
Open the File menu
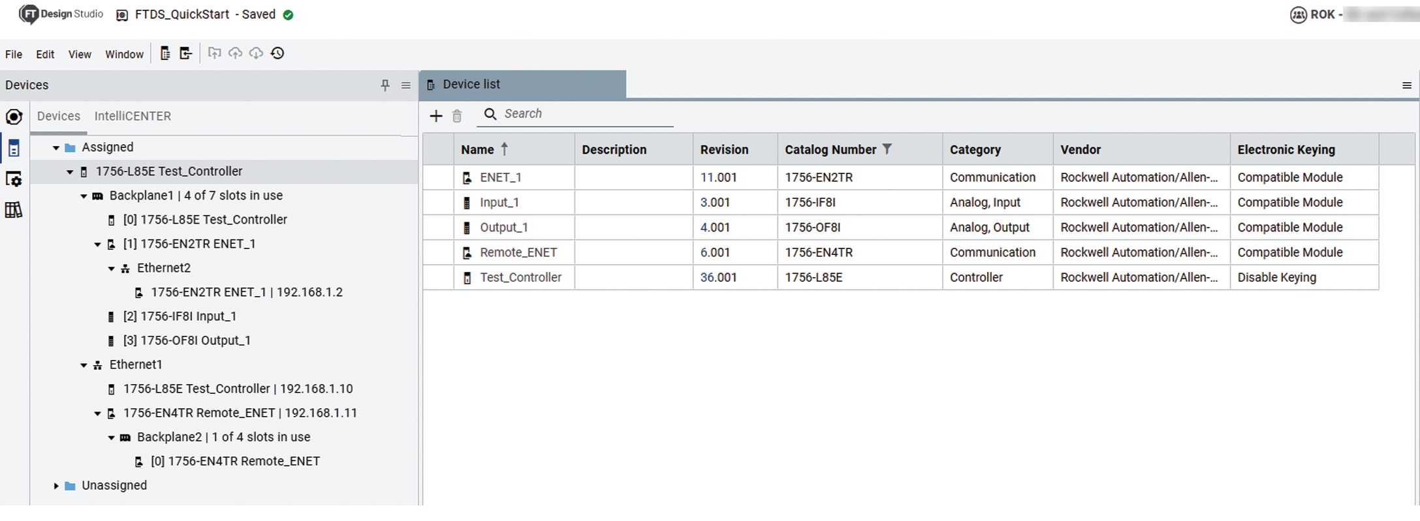point(14,54)
